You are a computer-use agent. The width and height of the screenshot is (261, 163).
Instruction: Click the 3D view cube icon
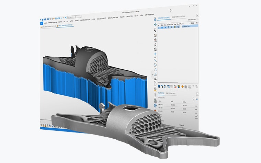[155, 20]
